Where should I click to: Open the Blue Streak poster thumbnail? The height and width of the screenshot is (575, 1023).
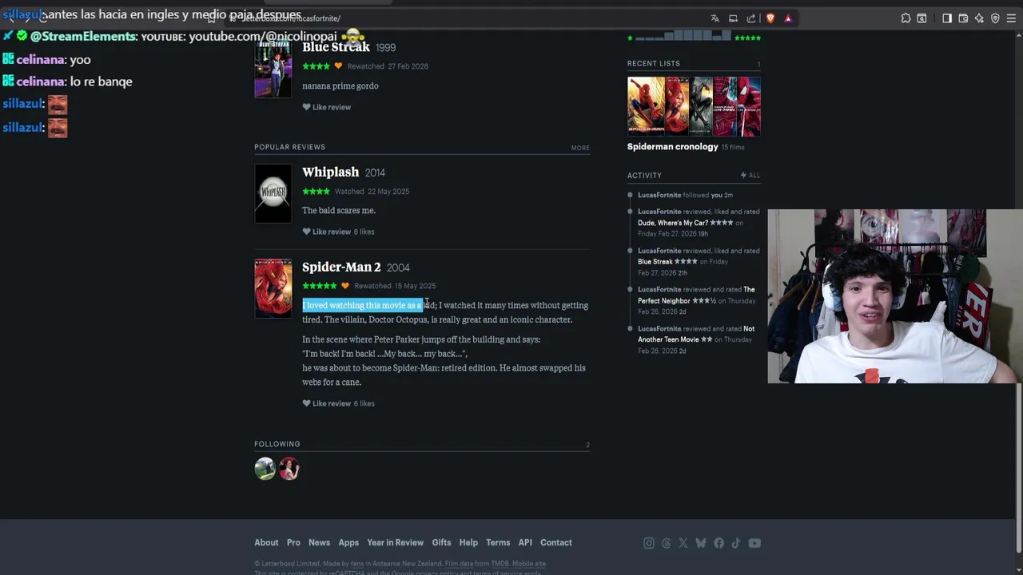(273, 69)
